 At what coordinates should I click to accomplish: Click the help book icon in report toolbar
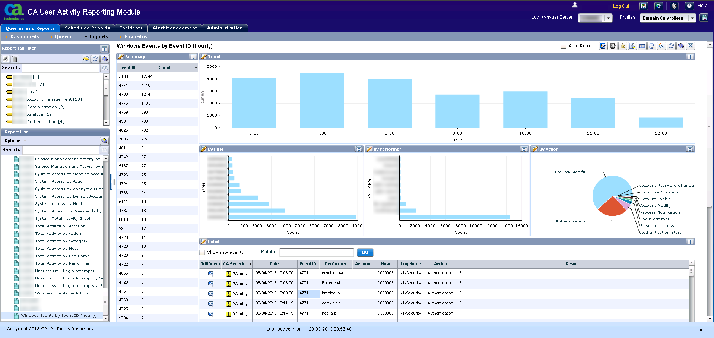pos(681,46)
